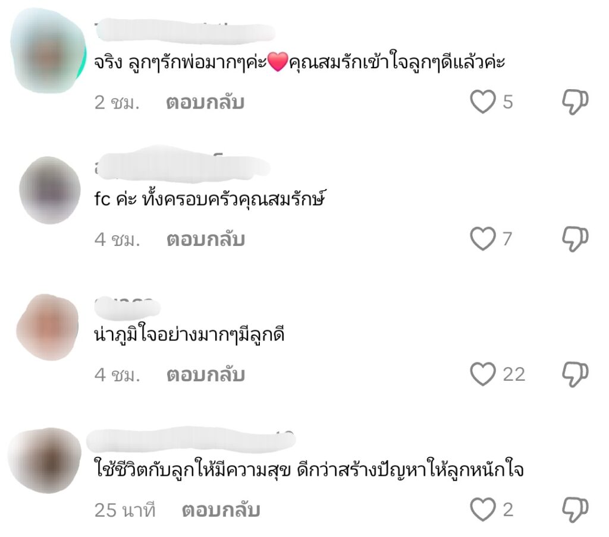
Task: Open the 'น่าภูมิใจ' commenter's avatar
Action: [48, 327]
